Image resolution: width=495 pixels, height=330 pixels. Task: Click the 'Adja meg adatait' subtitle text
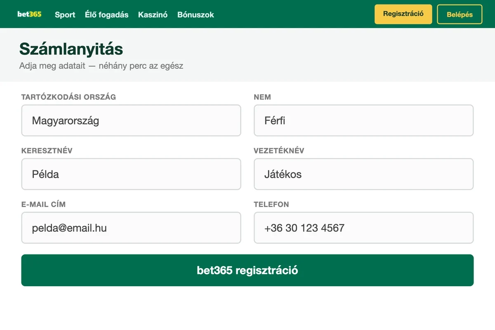pyautogui.click(x=101, y=66)
